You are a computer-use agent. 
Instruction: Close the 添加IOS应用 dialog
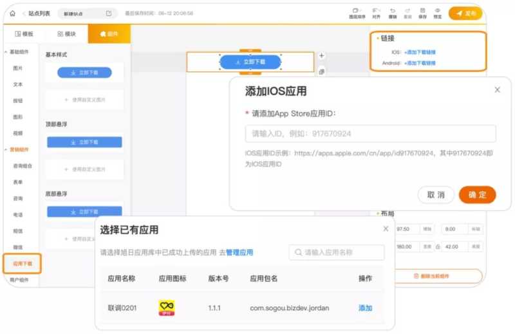497,89
